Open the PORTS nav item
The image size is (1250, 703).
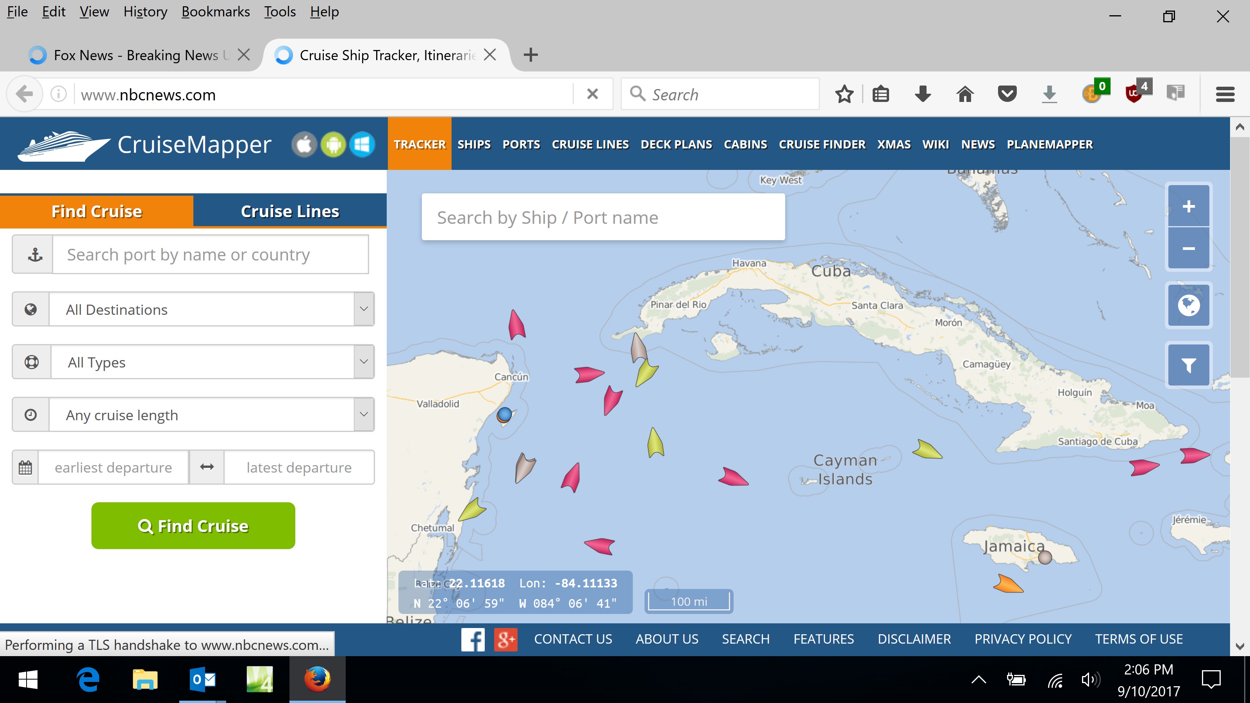click(521, 144)
